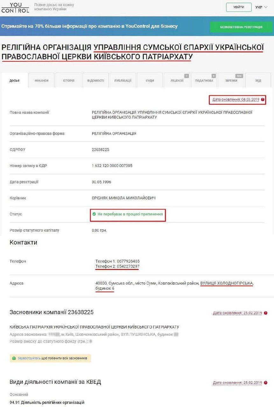This screenshot has width=274, height=407.
Task: Open the Податкова tab
Action: (204, 80)
